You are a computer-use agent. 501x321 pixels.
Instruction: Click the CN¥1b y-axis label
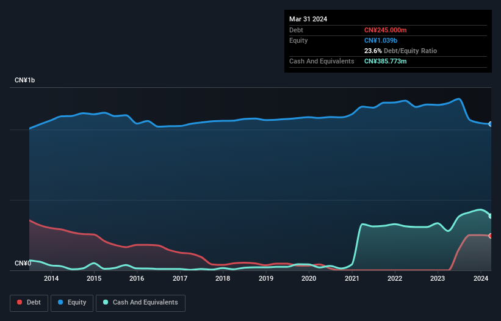24,80
